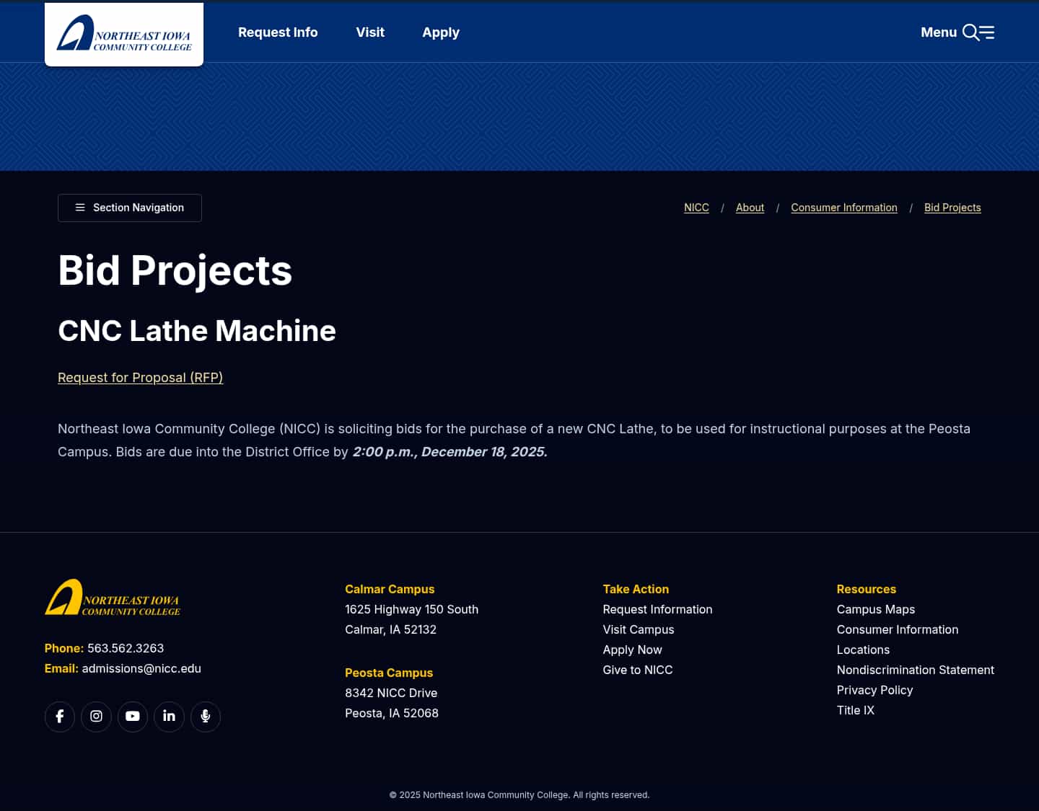Select the Instagram icon in the footer
The image size is (1039, 811).
pos(96,716)
